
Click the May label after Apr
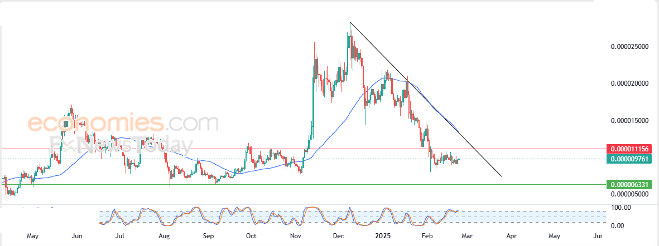tap(554, 236)
